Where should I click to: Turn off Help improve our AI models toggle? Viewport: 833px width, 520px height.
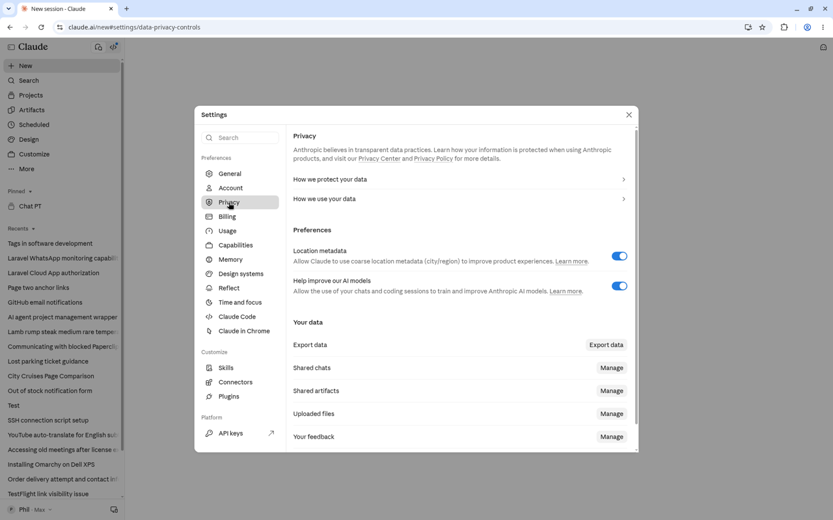[x=619, y=286]
